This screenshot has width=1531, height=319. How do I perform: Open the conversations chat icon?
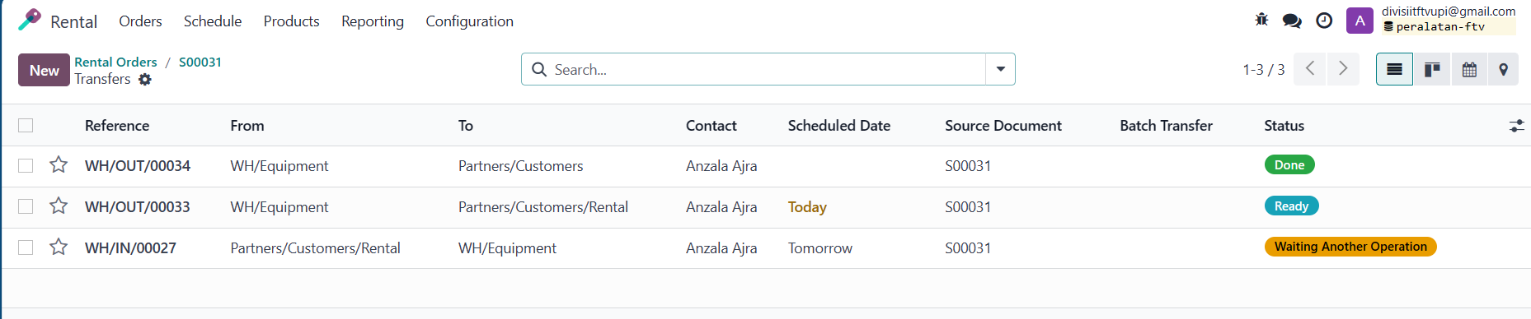point(1292,21)
